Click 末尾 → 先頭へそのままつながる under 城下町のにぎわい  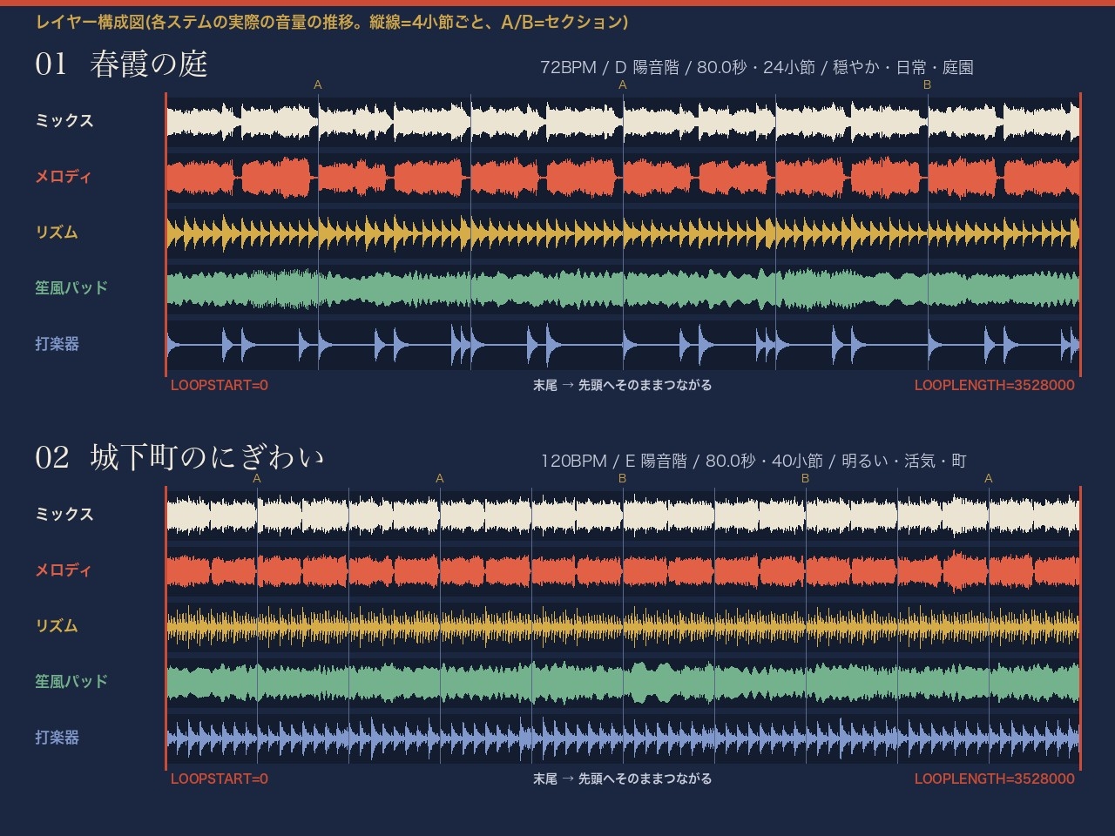click(x=622, y=779)
